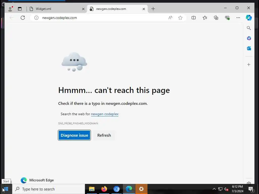Minimize the Edge window
259x194 pixels.
pos(225,8)
